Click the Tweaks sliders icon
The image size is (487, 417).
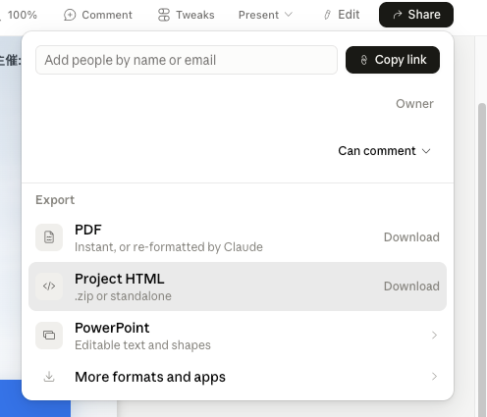(164, 15)
